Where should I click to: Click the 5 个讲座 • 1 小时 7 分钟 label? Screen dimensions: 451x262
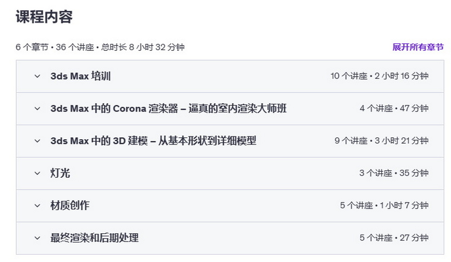[384, 205]
